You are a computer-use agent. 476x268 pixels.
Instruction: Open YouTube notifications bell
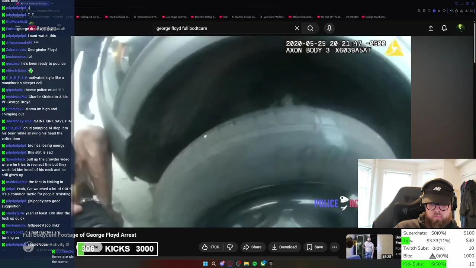444,28
